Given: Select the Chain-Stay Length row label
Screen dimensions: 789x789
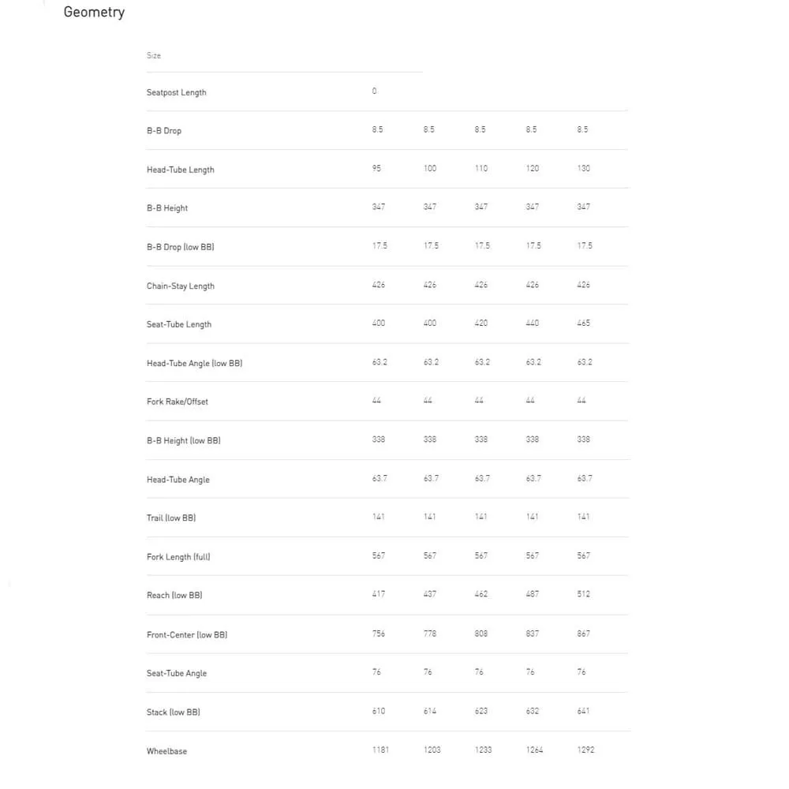Looking at the screenshot, I should [181, 286].
